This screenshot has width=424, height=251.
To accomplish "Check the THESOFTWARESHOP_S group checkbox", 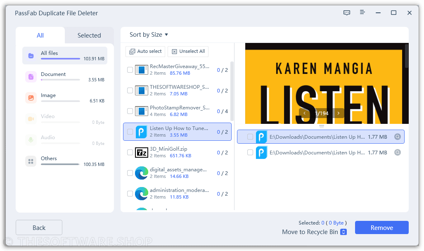I will (130, 90).
